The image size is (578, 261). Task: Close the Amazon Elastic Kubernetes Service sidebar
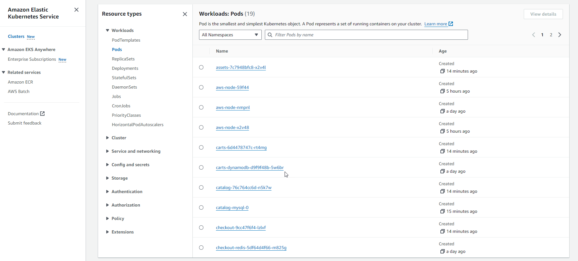coord(76,10)
